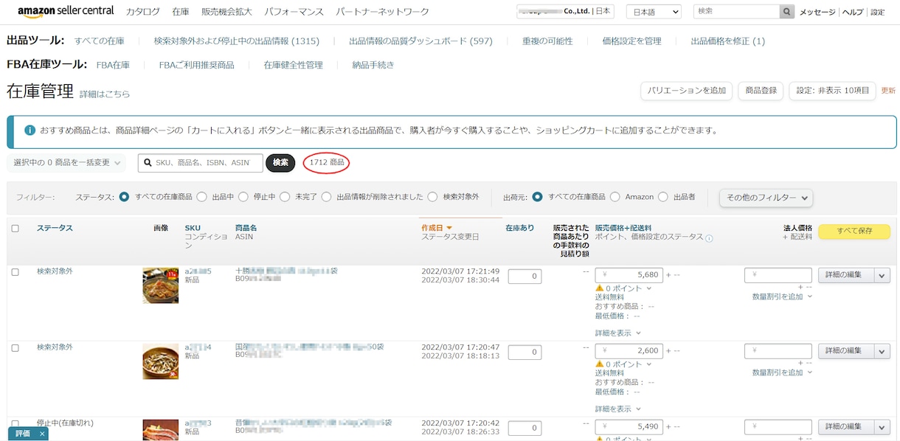
Task: Select the 停止中 status radio button
Action: [x=242, y=197]
